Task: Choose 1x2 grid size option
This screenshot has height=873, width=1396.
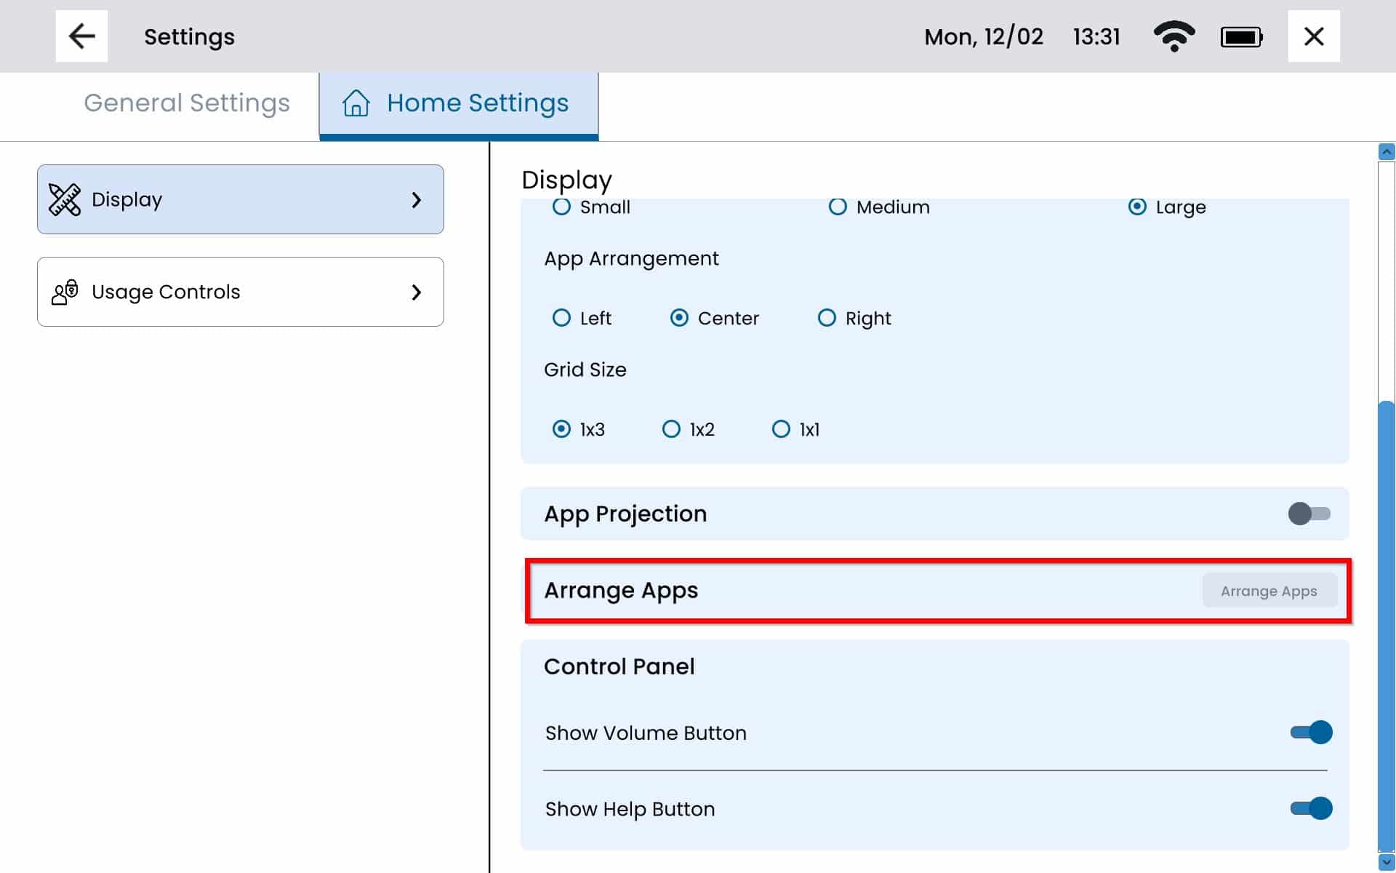Action: pyautogui.click(x=671, y=429)
